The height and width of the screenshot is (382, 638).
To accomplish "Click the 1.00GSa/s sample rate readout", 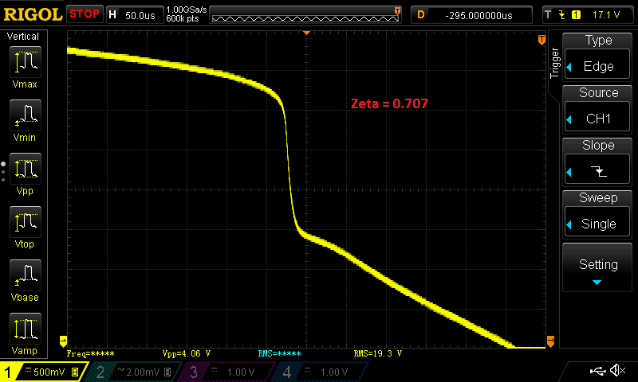I will pos(186,10).
